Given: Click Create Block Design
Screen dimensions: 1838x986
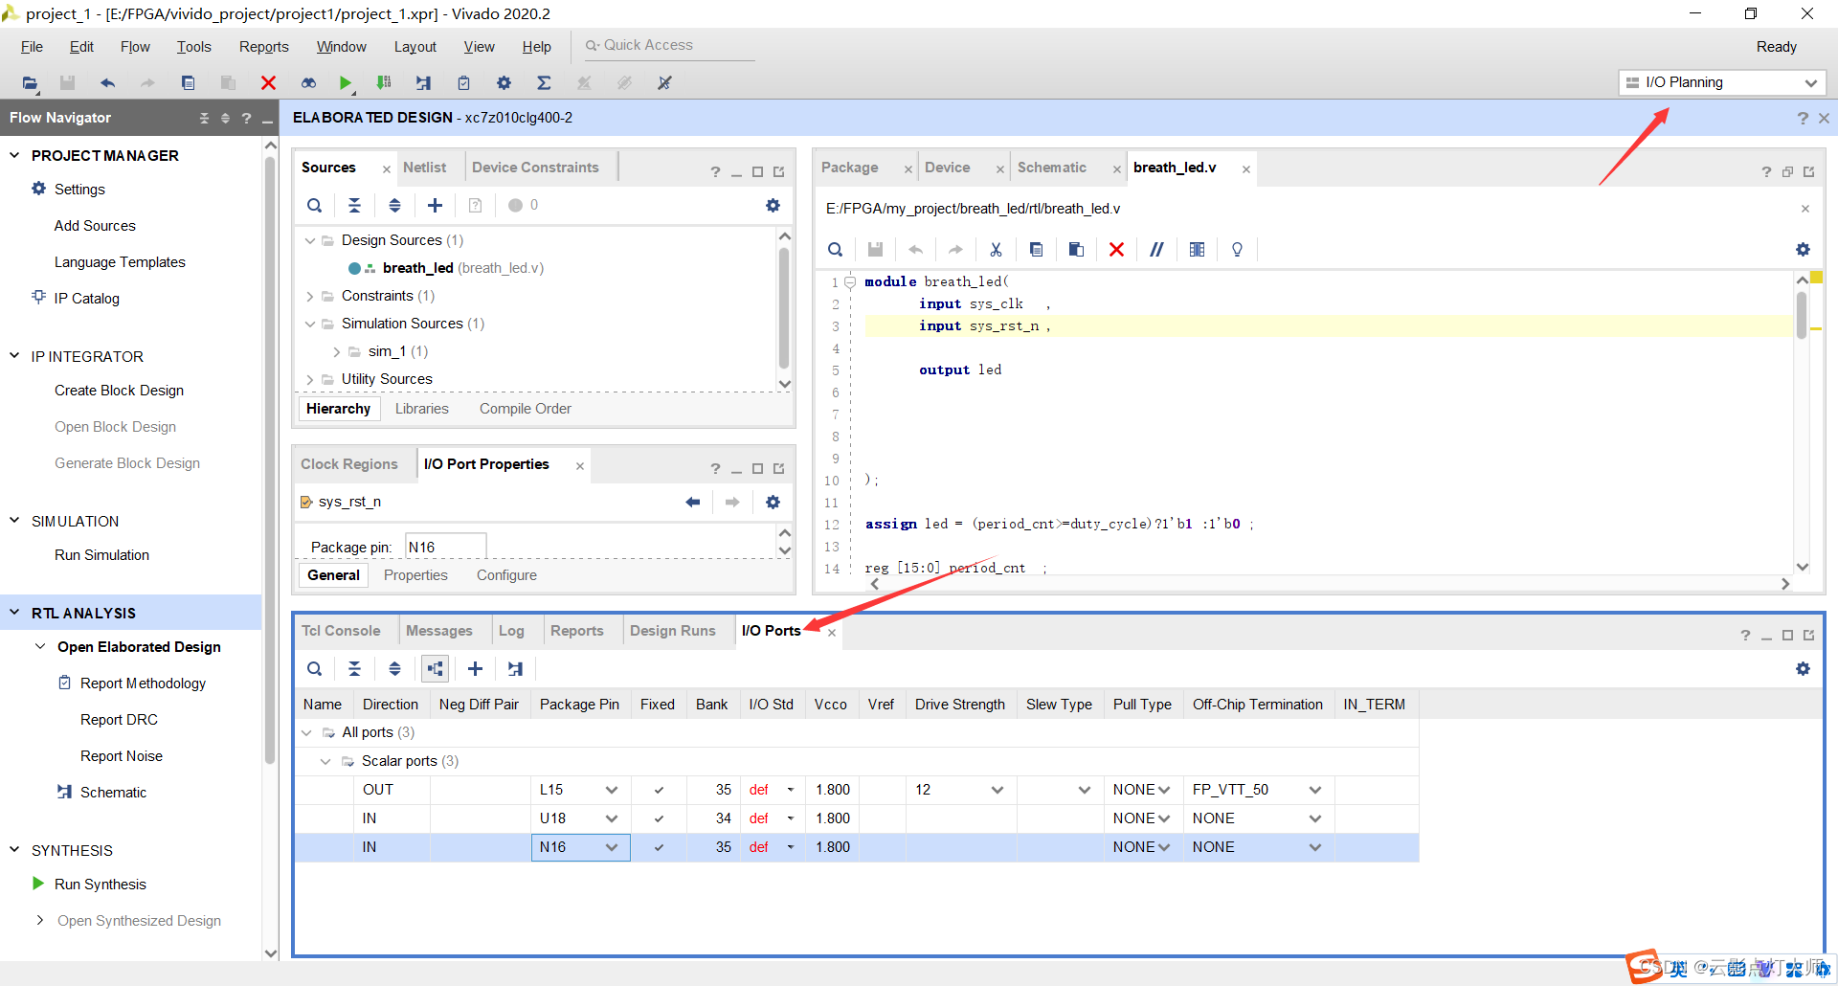Looking at the screenshot, I should point(119,391).
